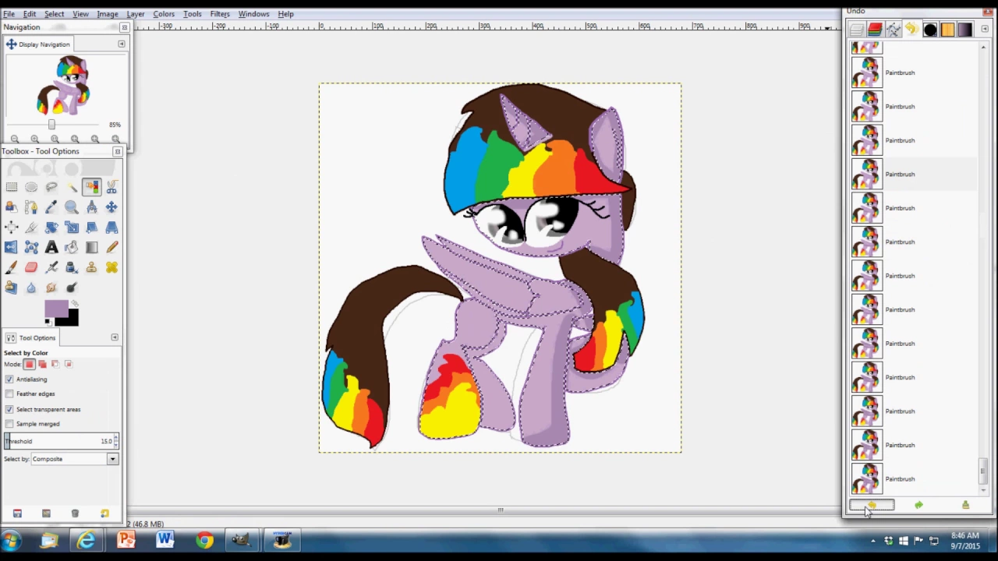Select the Move tool

[111, 207]
